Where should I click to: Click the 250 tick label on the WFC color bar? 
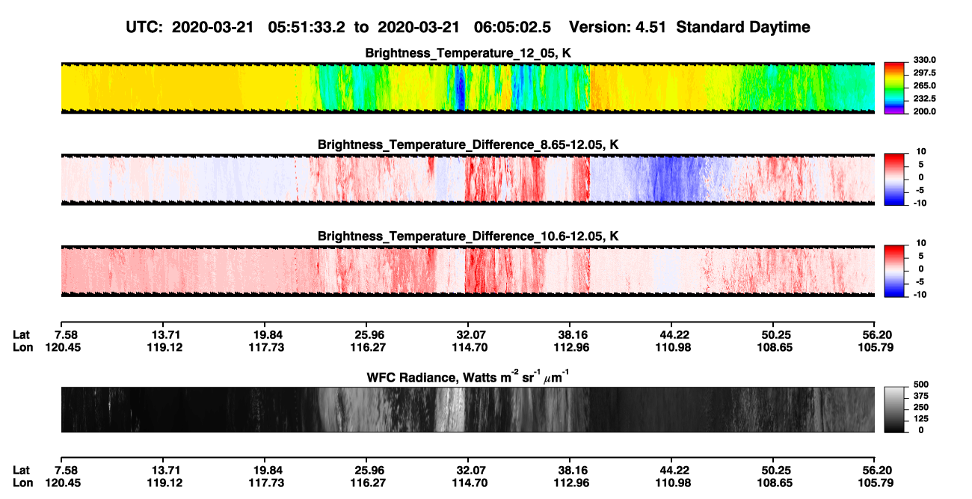coord(920,407)
